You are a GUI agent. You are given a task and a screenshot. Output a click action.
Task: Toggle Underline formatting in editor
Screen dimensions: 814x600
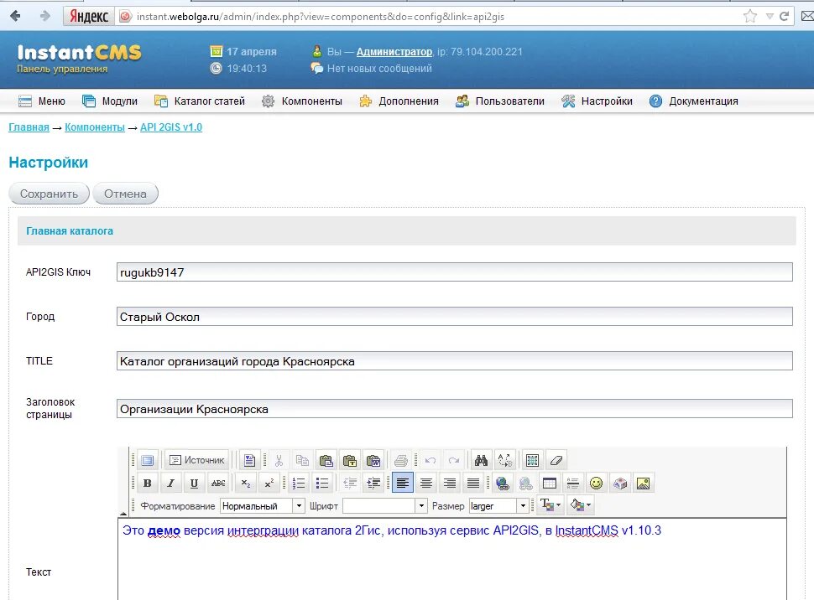(x=194, y=484)
